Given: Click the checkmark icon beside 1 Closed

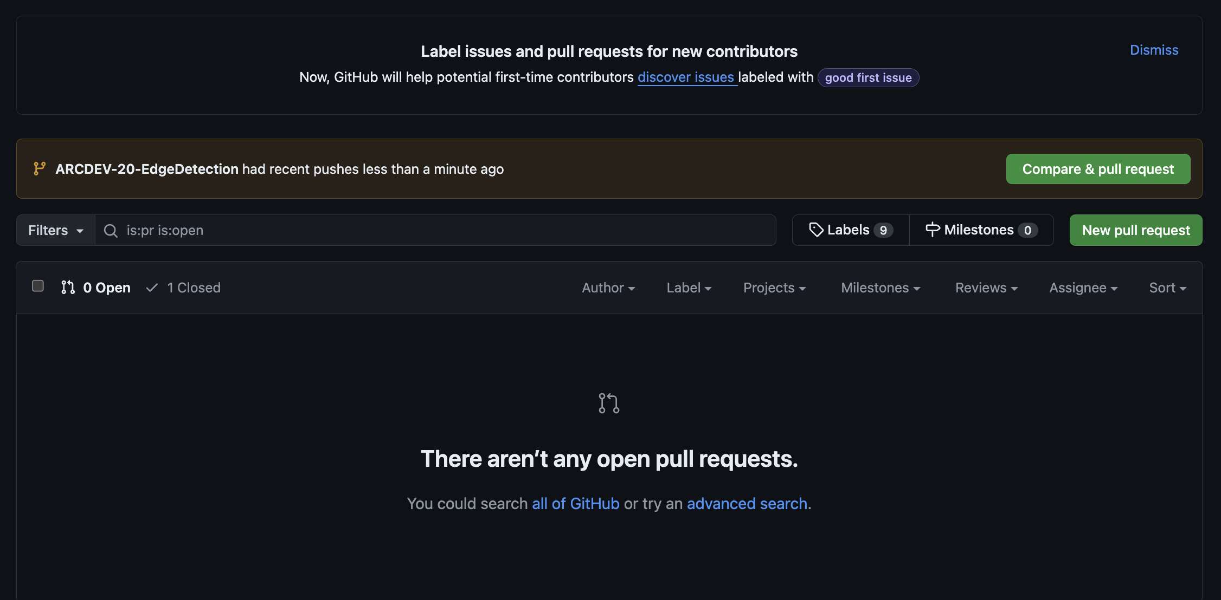Looking at the screenshot, I should click(x=152, y=288).
